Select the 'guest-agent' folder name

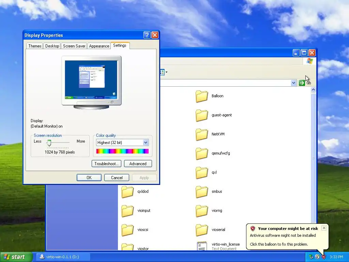tap(222, 115)
